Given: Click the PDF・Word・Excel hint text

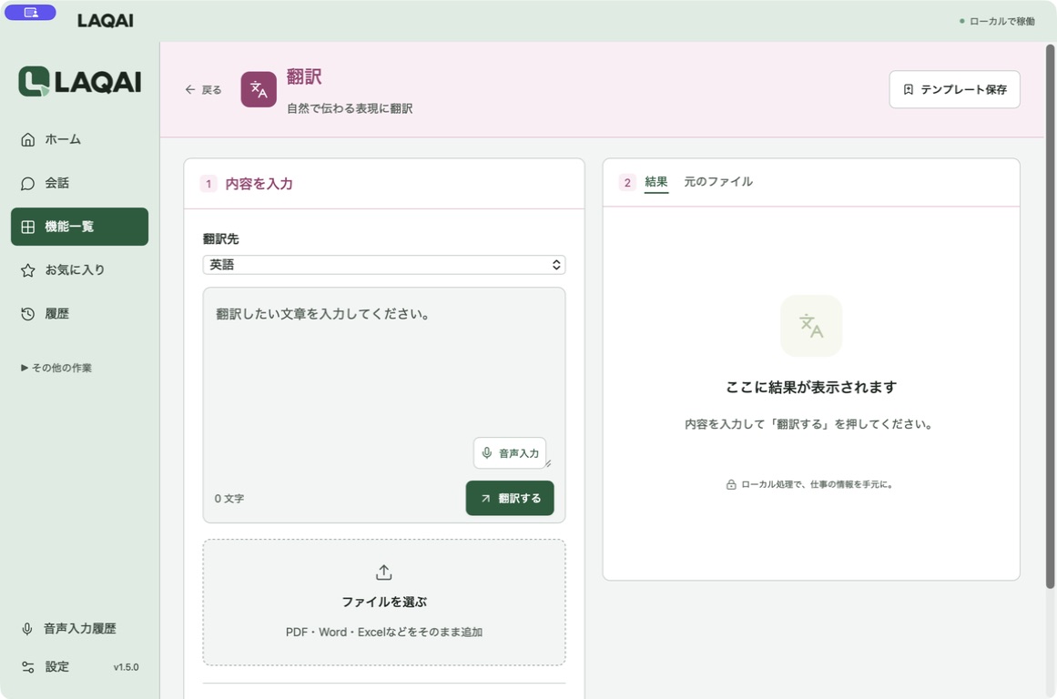Looking at the screenshot, I should 384,633.
